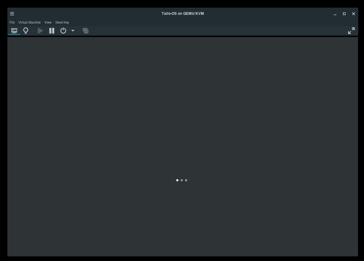Viewport: 364px width, 261px height.
Task: Open the Send Key menu
Action: pos(62,22)
